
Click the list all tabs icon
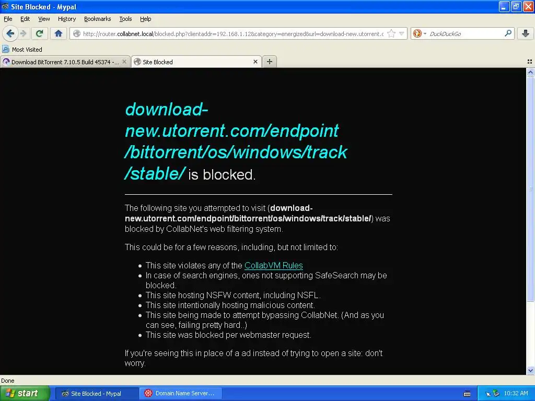coord(530,62)
